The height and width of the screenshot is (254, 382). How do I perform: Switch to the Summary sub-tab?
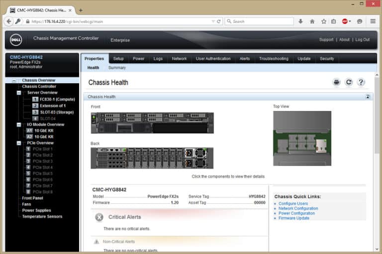coord(117,68)
